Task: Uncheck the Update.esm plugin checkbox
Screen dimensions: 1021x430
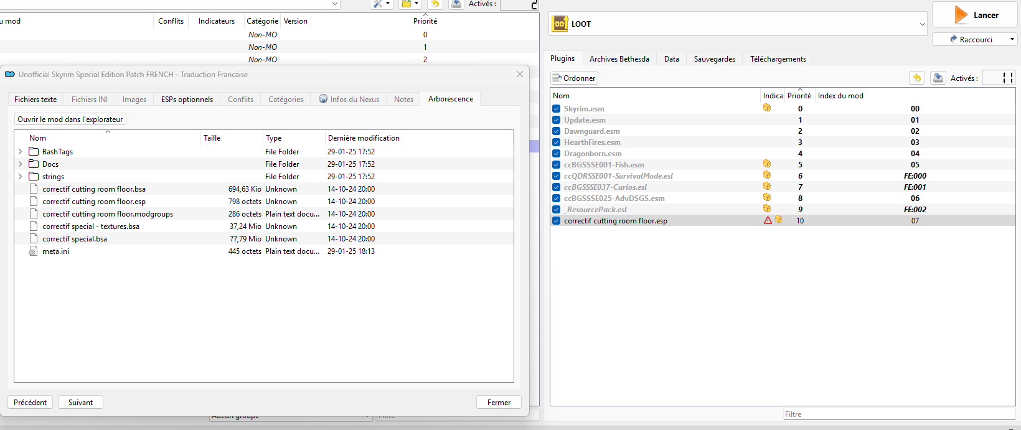Action: (x=557, y=119)
